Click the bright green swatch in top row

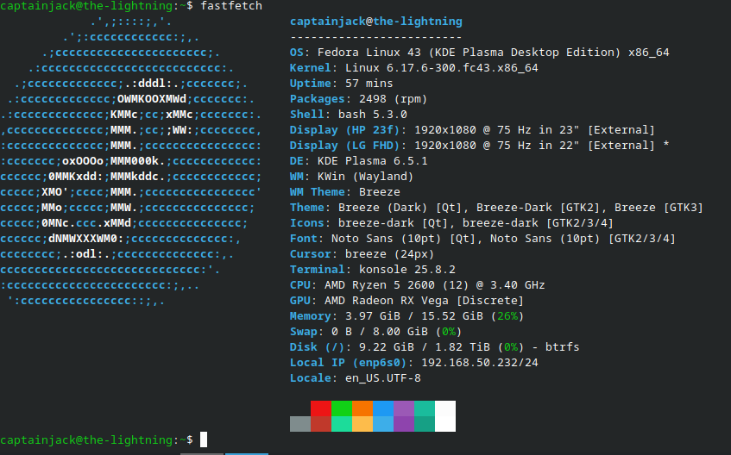tap(341, 408)
